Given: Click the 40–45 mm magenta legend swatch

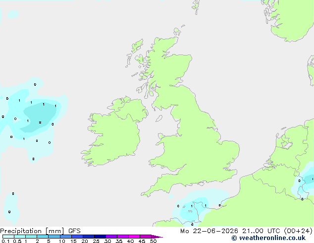Looking at the screenshot, I should coord(134,237).
